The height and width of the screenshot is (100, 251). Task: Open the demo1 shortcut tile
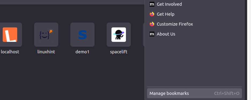click(82, 34)
